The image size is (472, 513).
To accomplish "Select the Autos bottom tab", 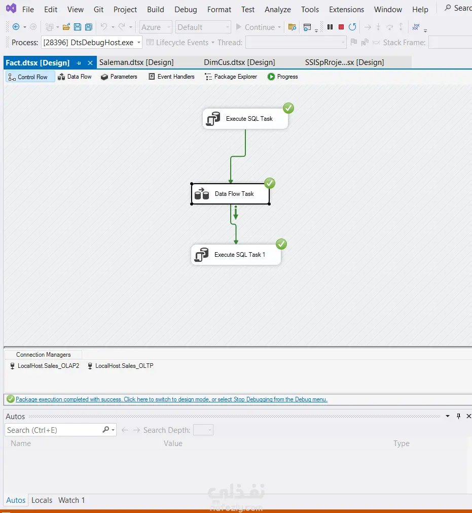I will coord(16,500).
